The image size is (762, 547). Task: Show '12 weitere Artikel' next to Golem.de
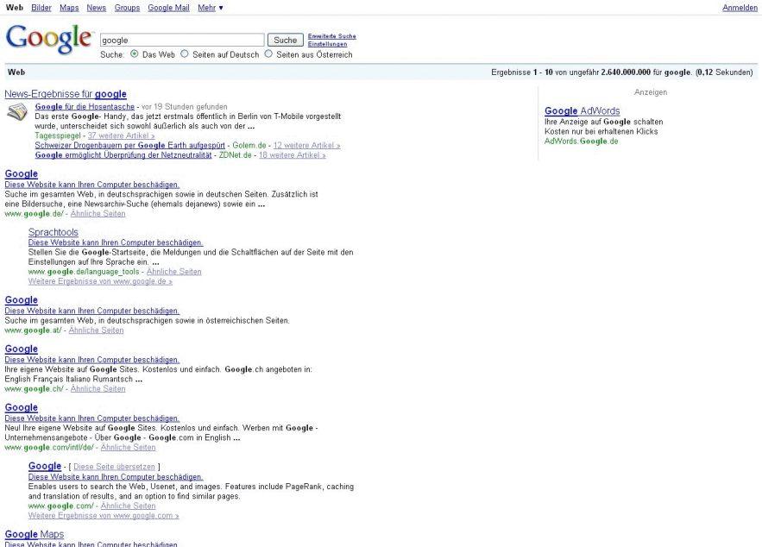pos(306,145)
